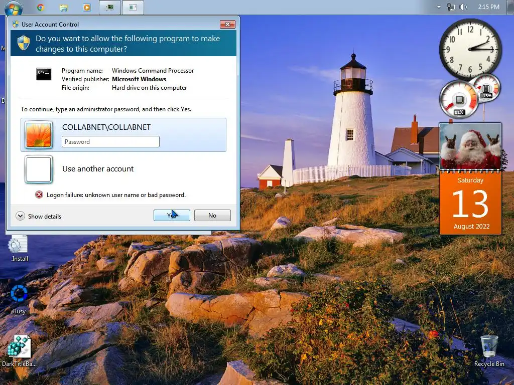Click the red logon failure error icon
The image size is (514, 385).
tap(39, 195)
